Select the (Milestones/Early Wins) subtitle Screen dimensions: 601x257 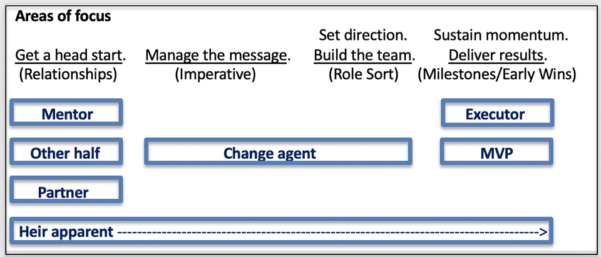(497, 75)
